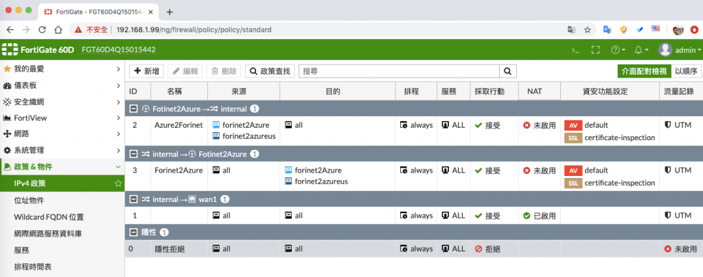Click the 新增 create button
The image size is (703, 277).
point(146,71)
